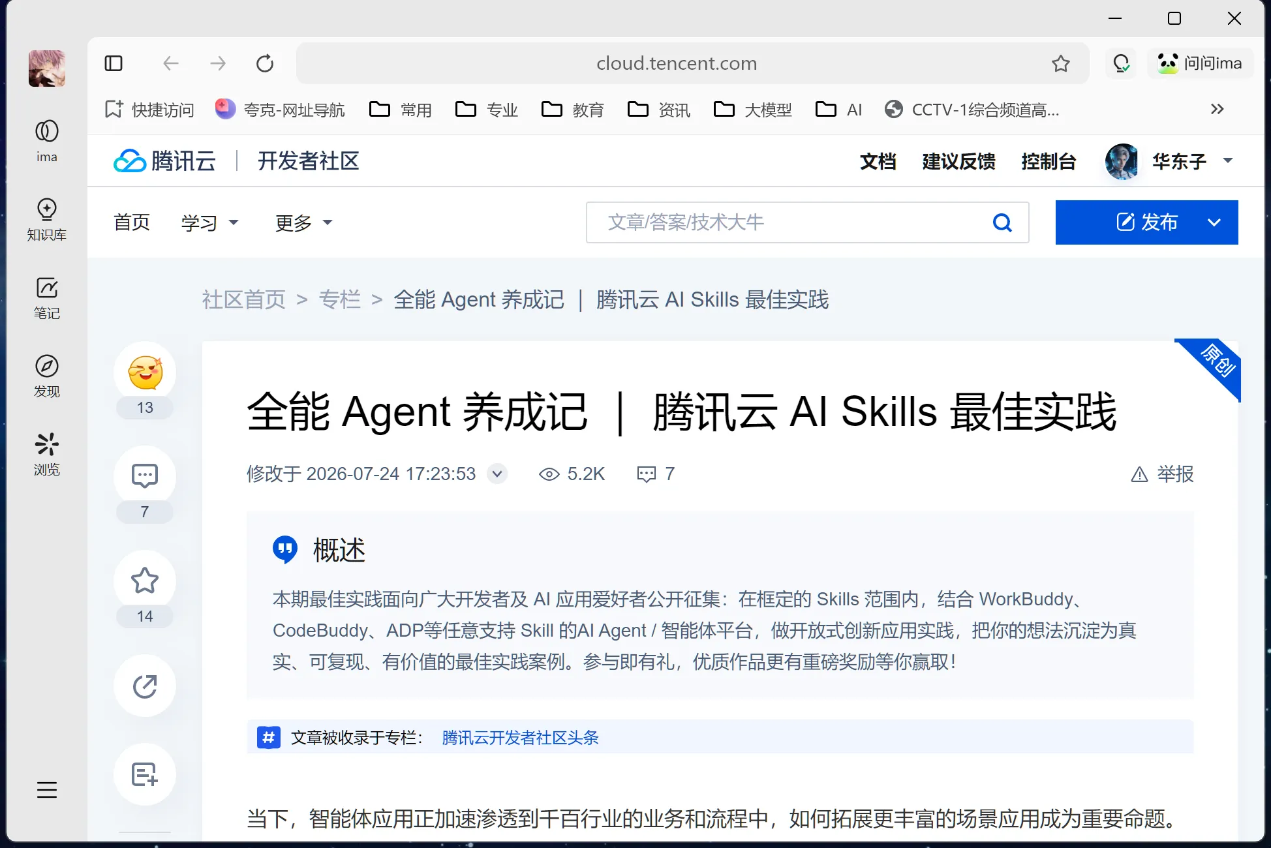Go to 专栏 breadcrumb link
Image resolution: width=1271 pixels, height=848 pixels.
tap(340, 299)
